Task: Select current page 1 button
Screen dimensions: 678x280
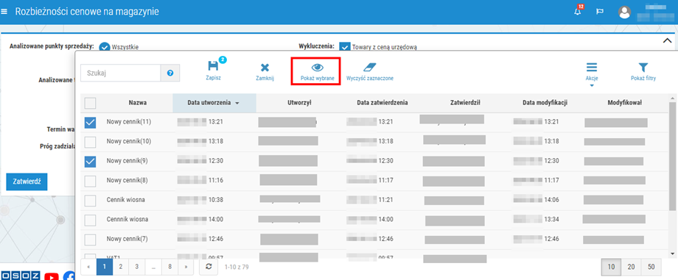Action: click(x=105, y=267)
